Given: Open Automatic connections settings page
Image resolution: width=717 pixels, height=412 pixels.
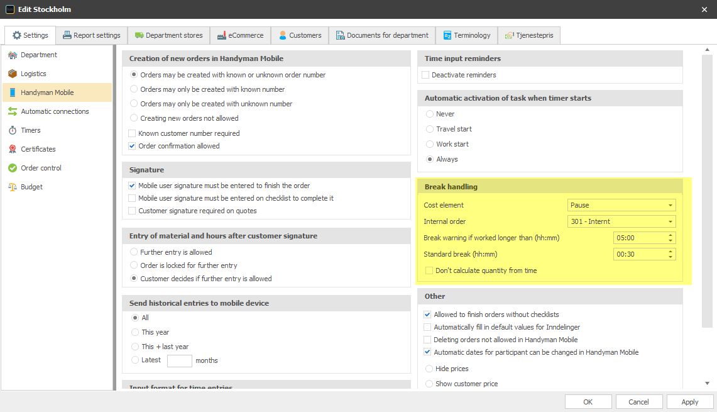Looking at the screenshot, I should [x=57, y=111].
